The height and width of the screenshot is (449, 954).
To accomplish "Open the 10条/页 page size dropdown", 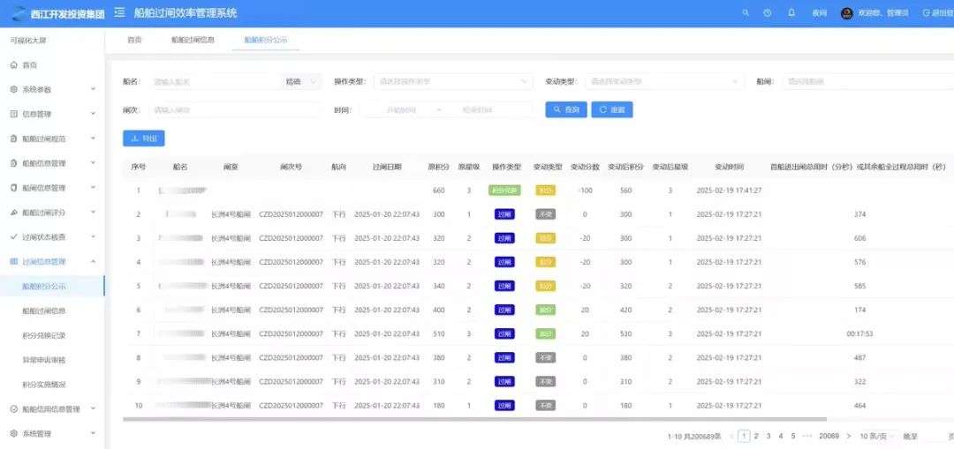I will click(x=875, y=436).
